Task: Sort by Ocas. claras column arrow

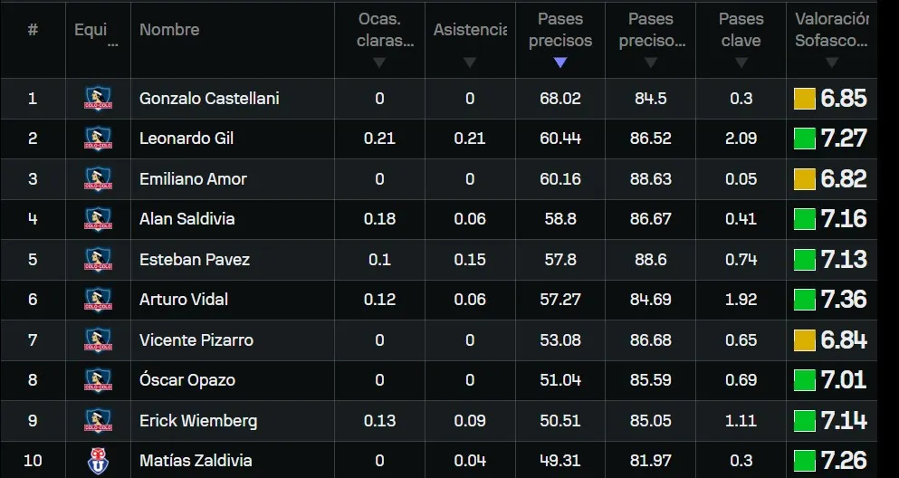Action: coord(379,62)
